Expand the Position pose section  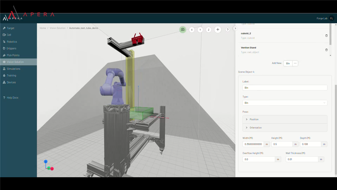coord(285,119)
